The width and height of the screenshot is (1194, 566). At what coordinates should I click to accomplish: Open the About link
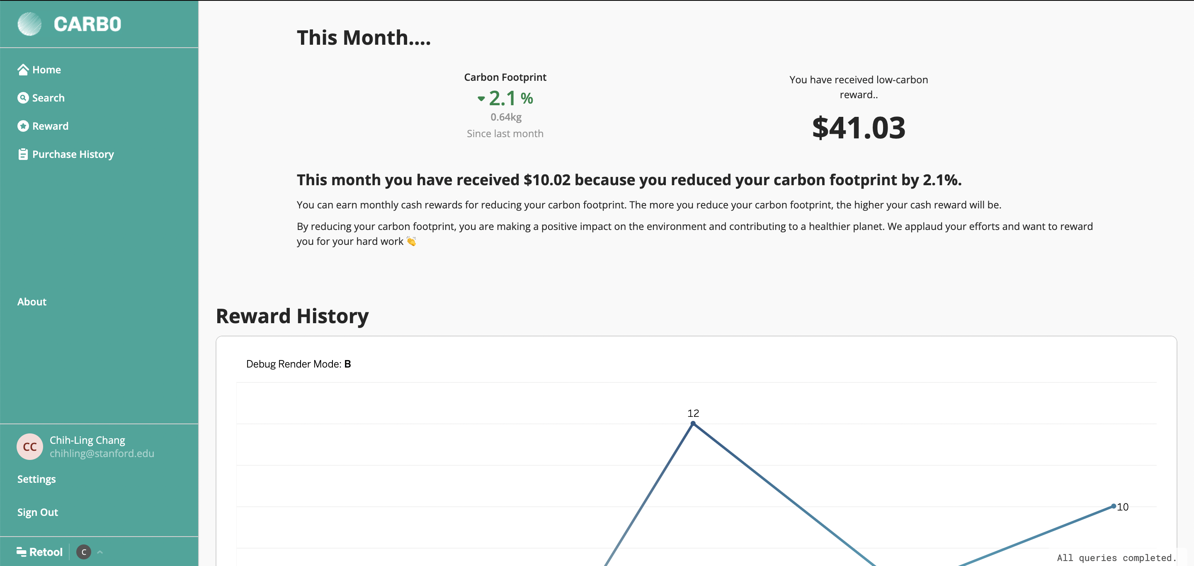(32, 302)
